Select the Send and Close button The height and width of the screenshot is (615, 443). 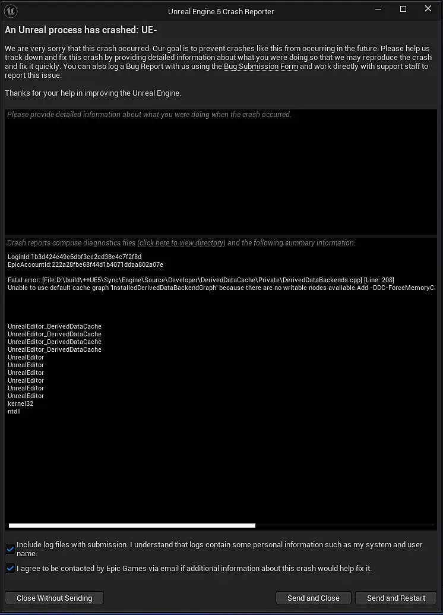[x=313, y=598]
